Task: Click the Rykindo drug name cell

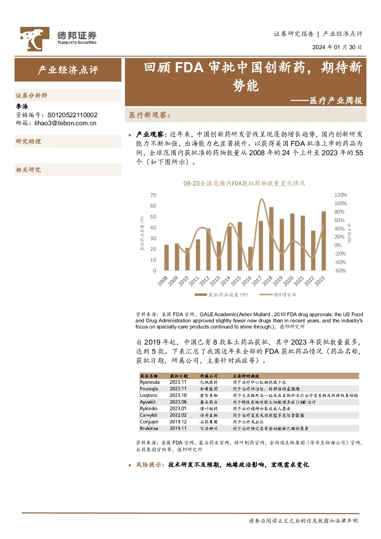Action: [x=149, y=409]
